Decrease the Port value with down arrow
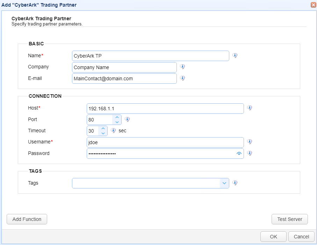The height and width of the screenshot is (245, 317). [117, 122]
